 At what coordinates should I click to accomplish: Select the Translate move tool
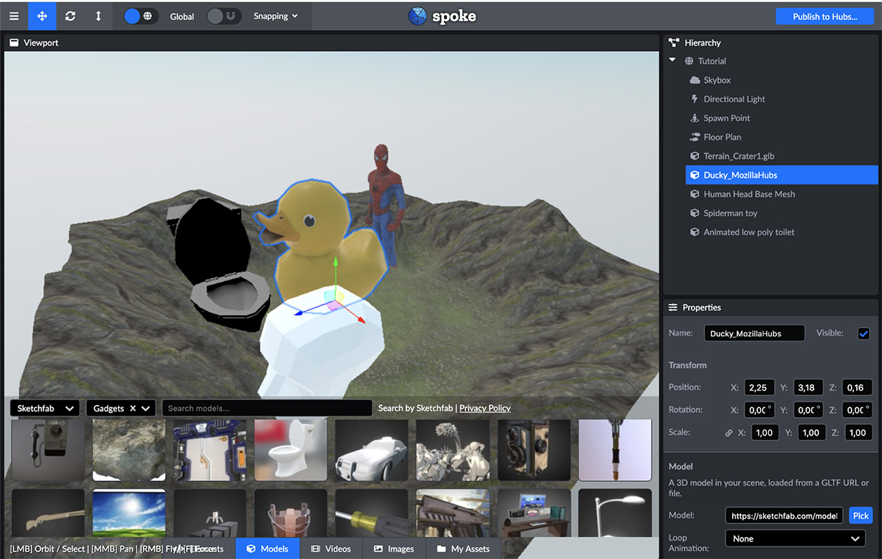pos(42,16)
